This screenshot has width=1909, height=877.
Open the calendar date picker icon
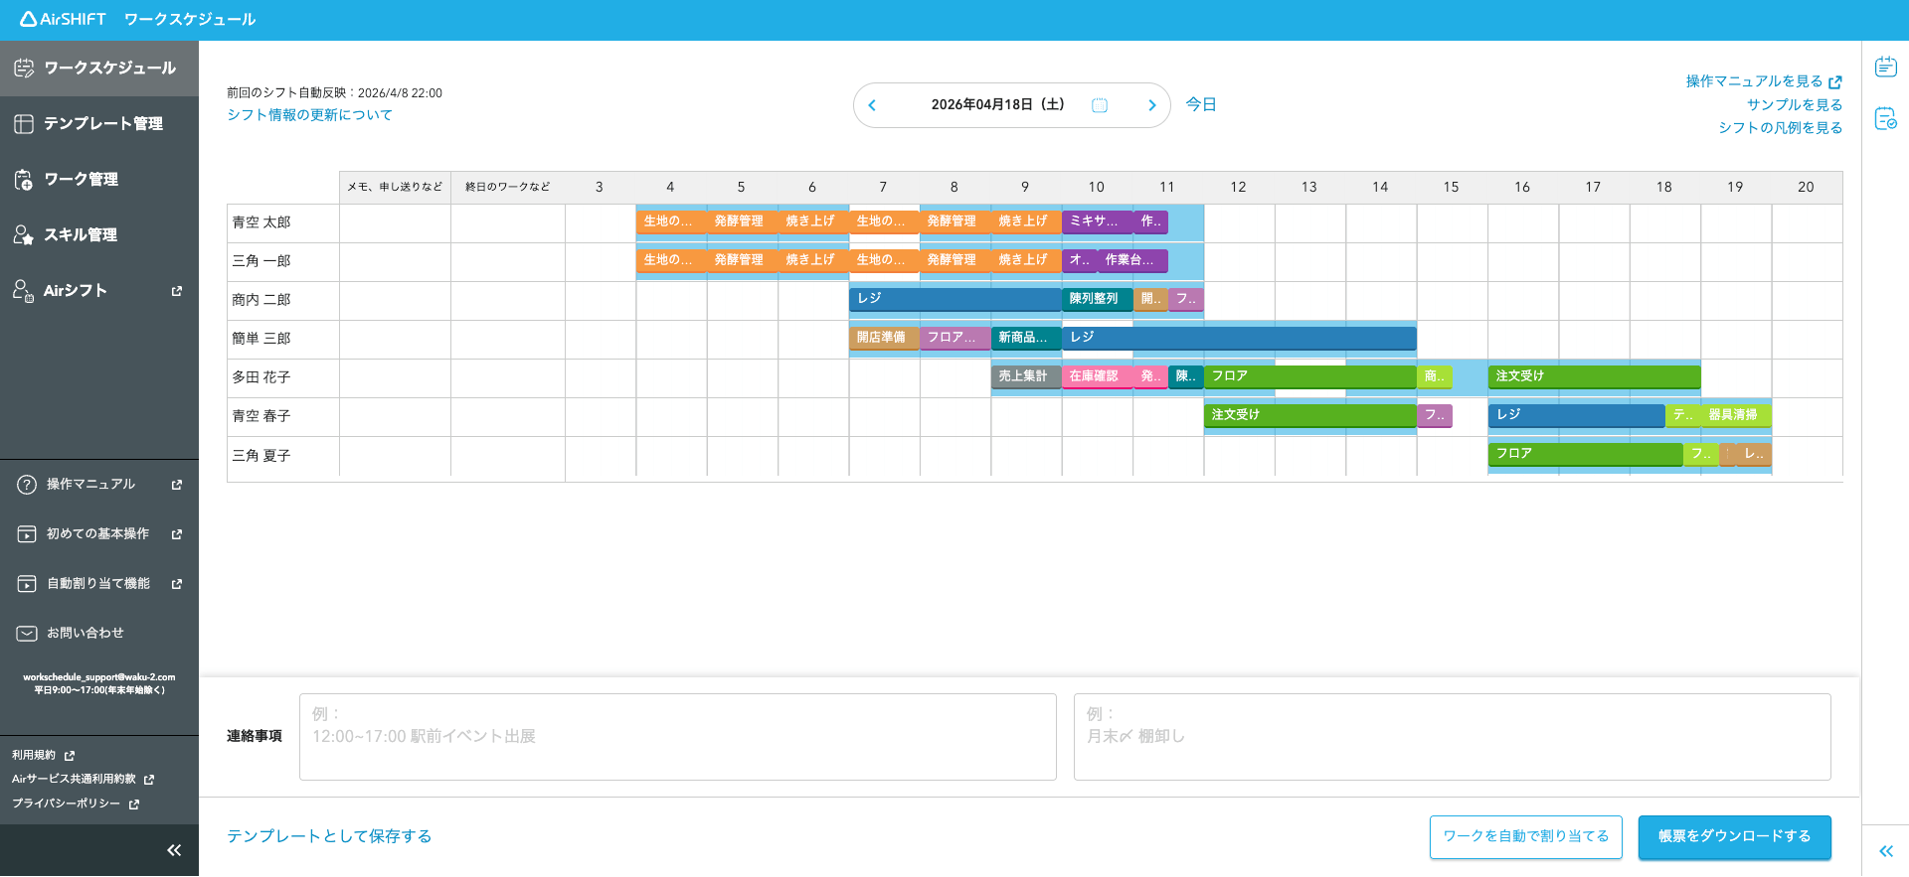(x=1100, y=105)
